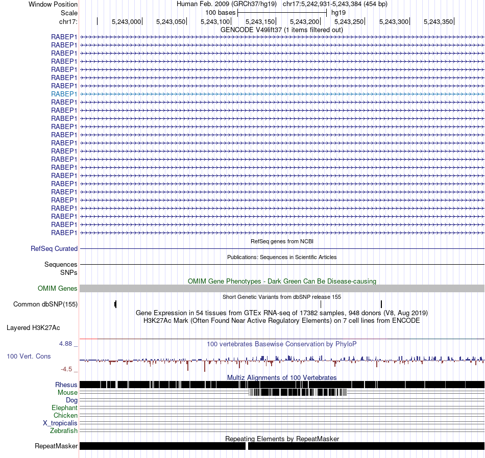Click the RefSeq Curated horizontal intron line

click(x=282, y=248)
